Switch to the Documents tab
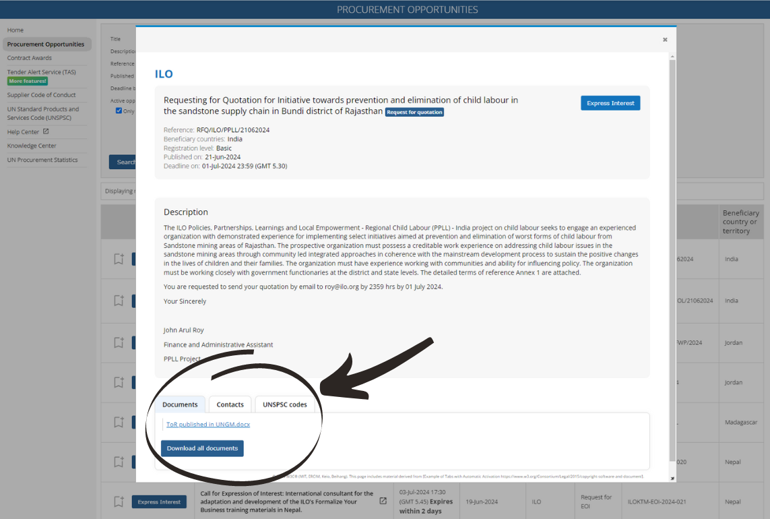 click(x=180, y=404)
